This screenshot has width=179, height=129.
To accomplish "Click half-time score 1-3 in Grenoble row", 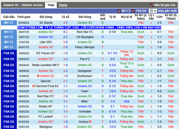I will (159, 112).
